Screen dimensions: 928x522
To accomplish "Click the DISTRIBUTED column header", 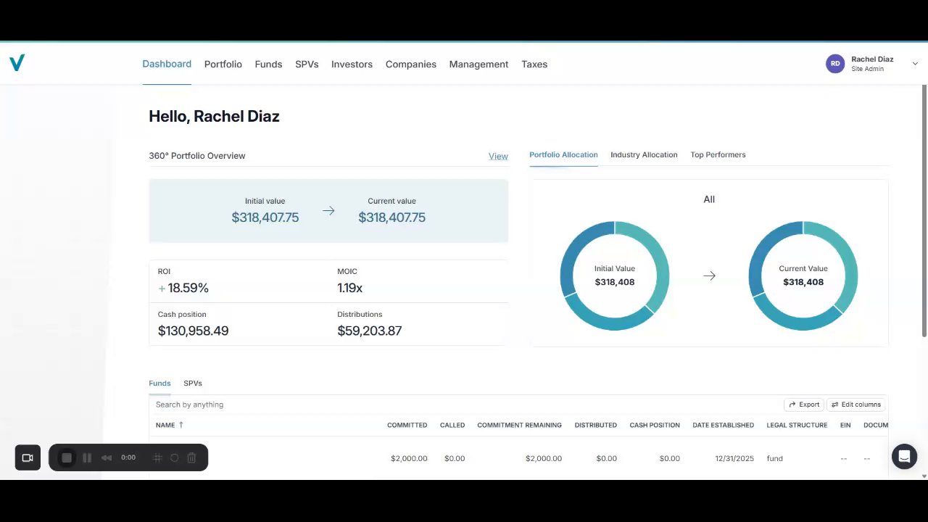I will [596, 425].
